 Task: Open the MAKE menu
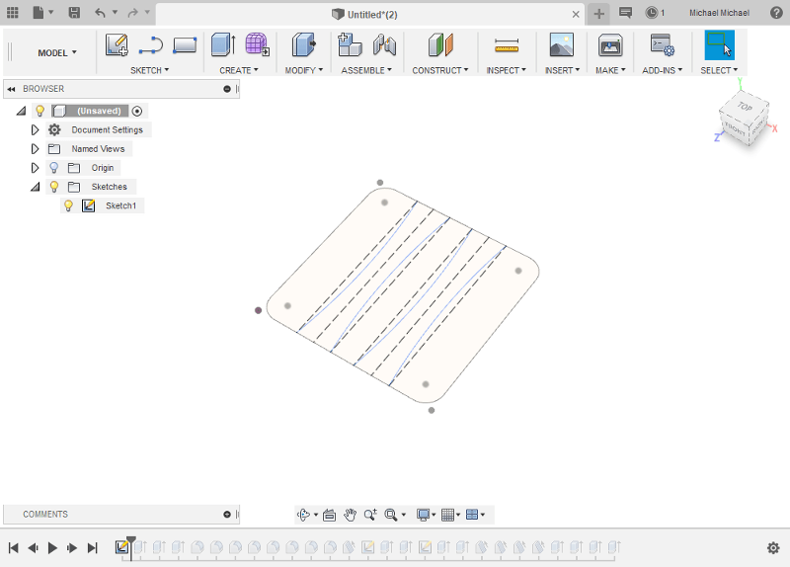(x=610, y=70)
